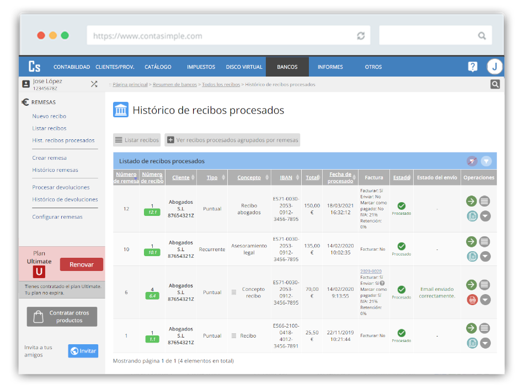Image resolution: width=524 pixels, height=385 pixels.
Task: Click the Ver recibos procesados agrupados button
Action: [232, 140]
